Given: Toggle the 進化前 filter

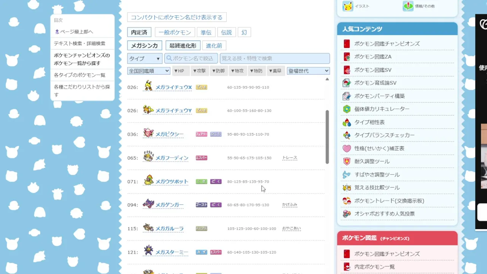Looking at the screenshot, I should tap(214, 46).
